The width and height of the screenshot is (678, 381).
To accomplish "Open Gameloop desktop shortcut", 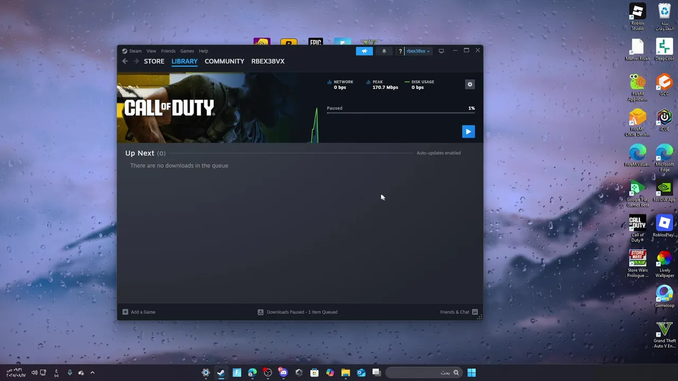I will click(x=664, y=296).
